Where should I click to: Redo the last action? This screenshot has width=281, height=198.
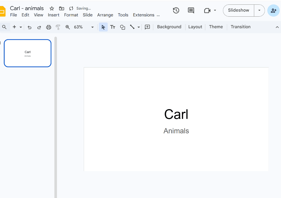[39, 27]
